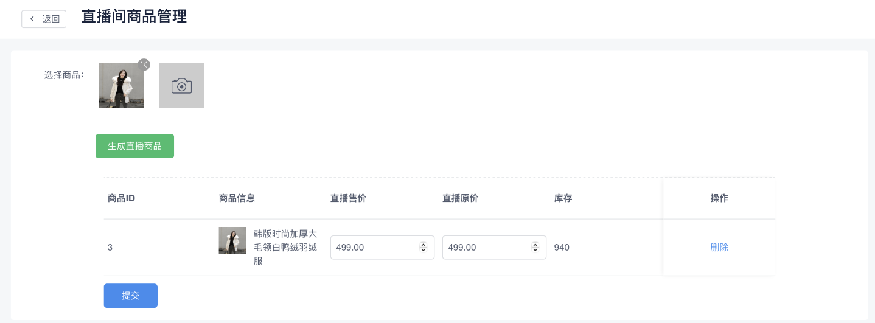Decrease 直播原价 with the down arrow
This screenshot has height=323, width=875.
(535, 250)
